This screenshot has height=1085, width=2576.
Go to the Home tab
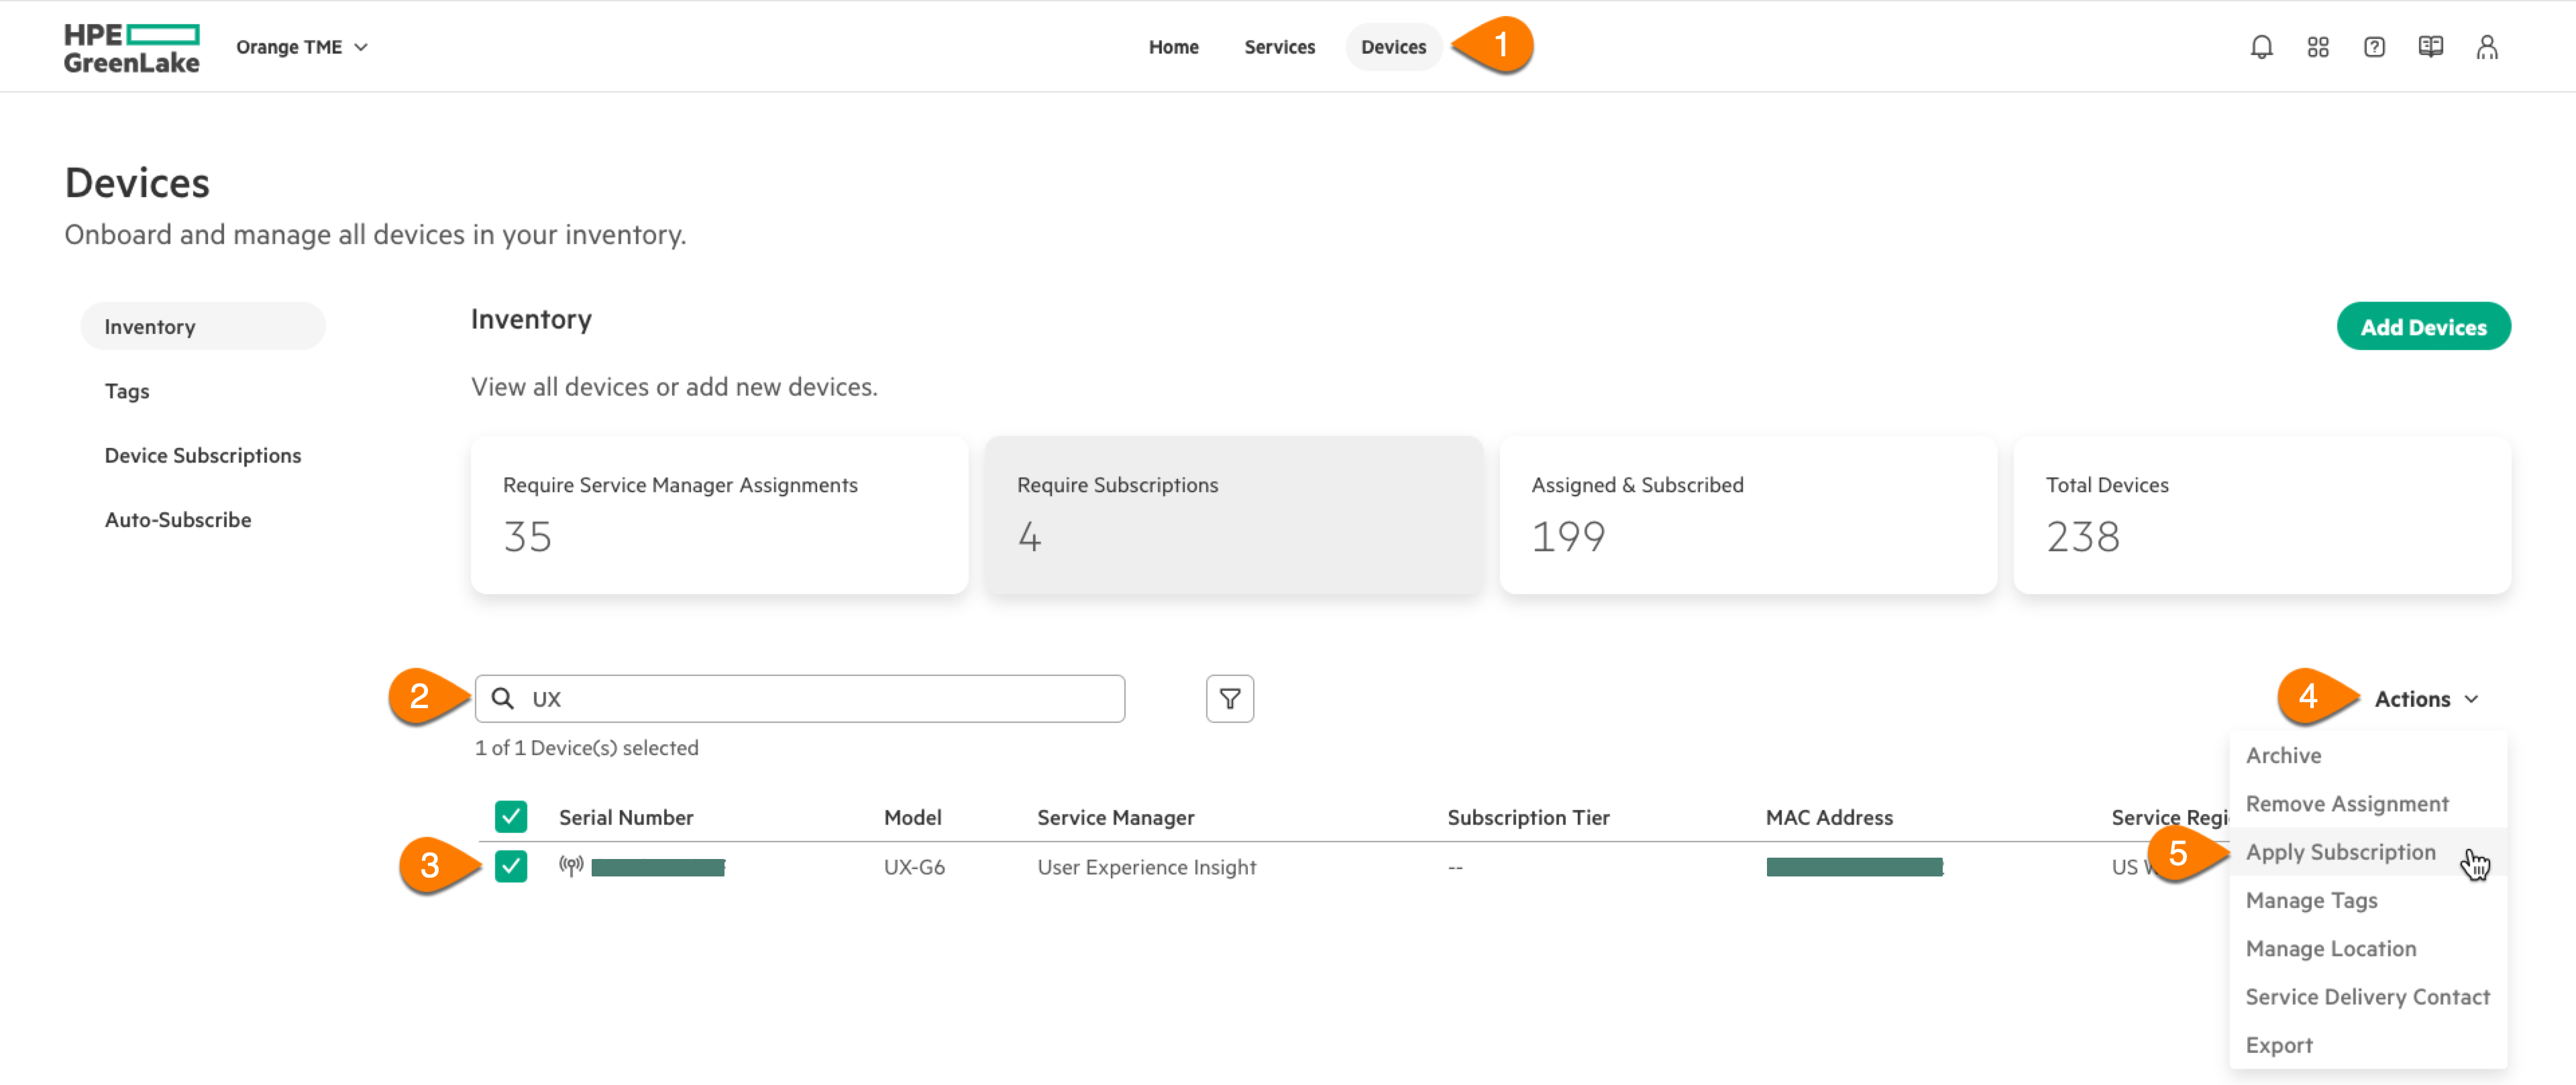1173,47
